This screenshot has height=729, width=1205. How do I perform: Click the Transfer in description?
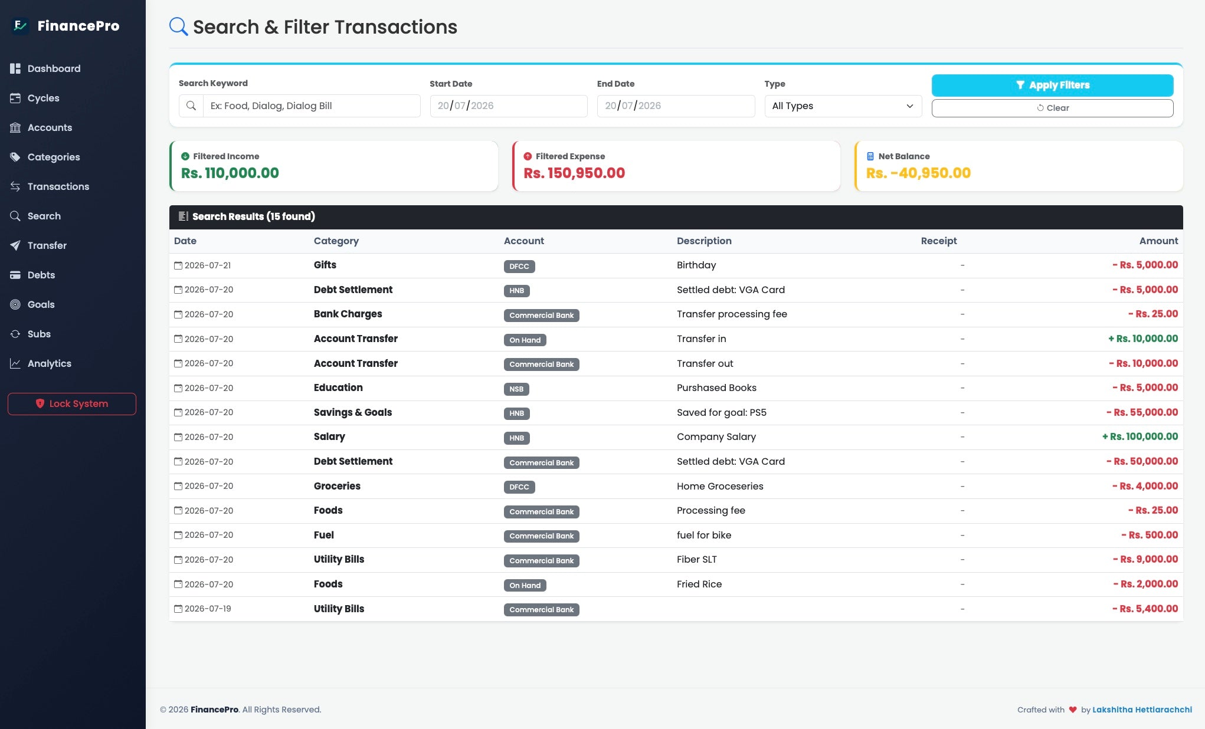tap(701, 339)
